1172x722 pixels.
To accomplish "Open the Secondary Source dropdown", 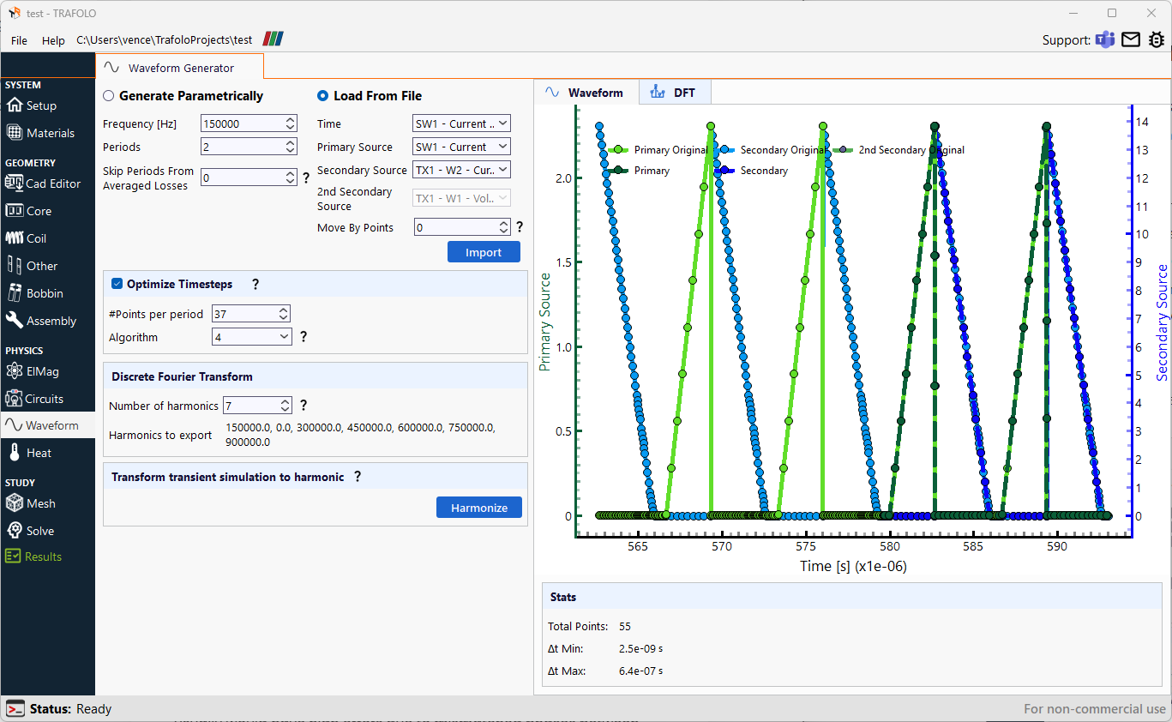I will pyautogui.click(x=461, y=170).
